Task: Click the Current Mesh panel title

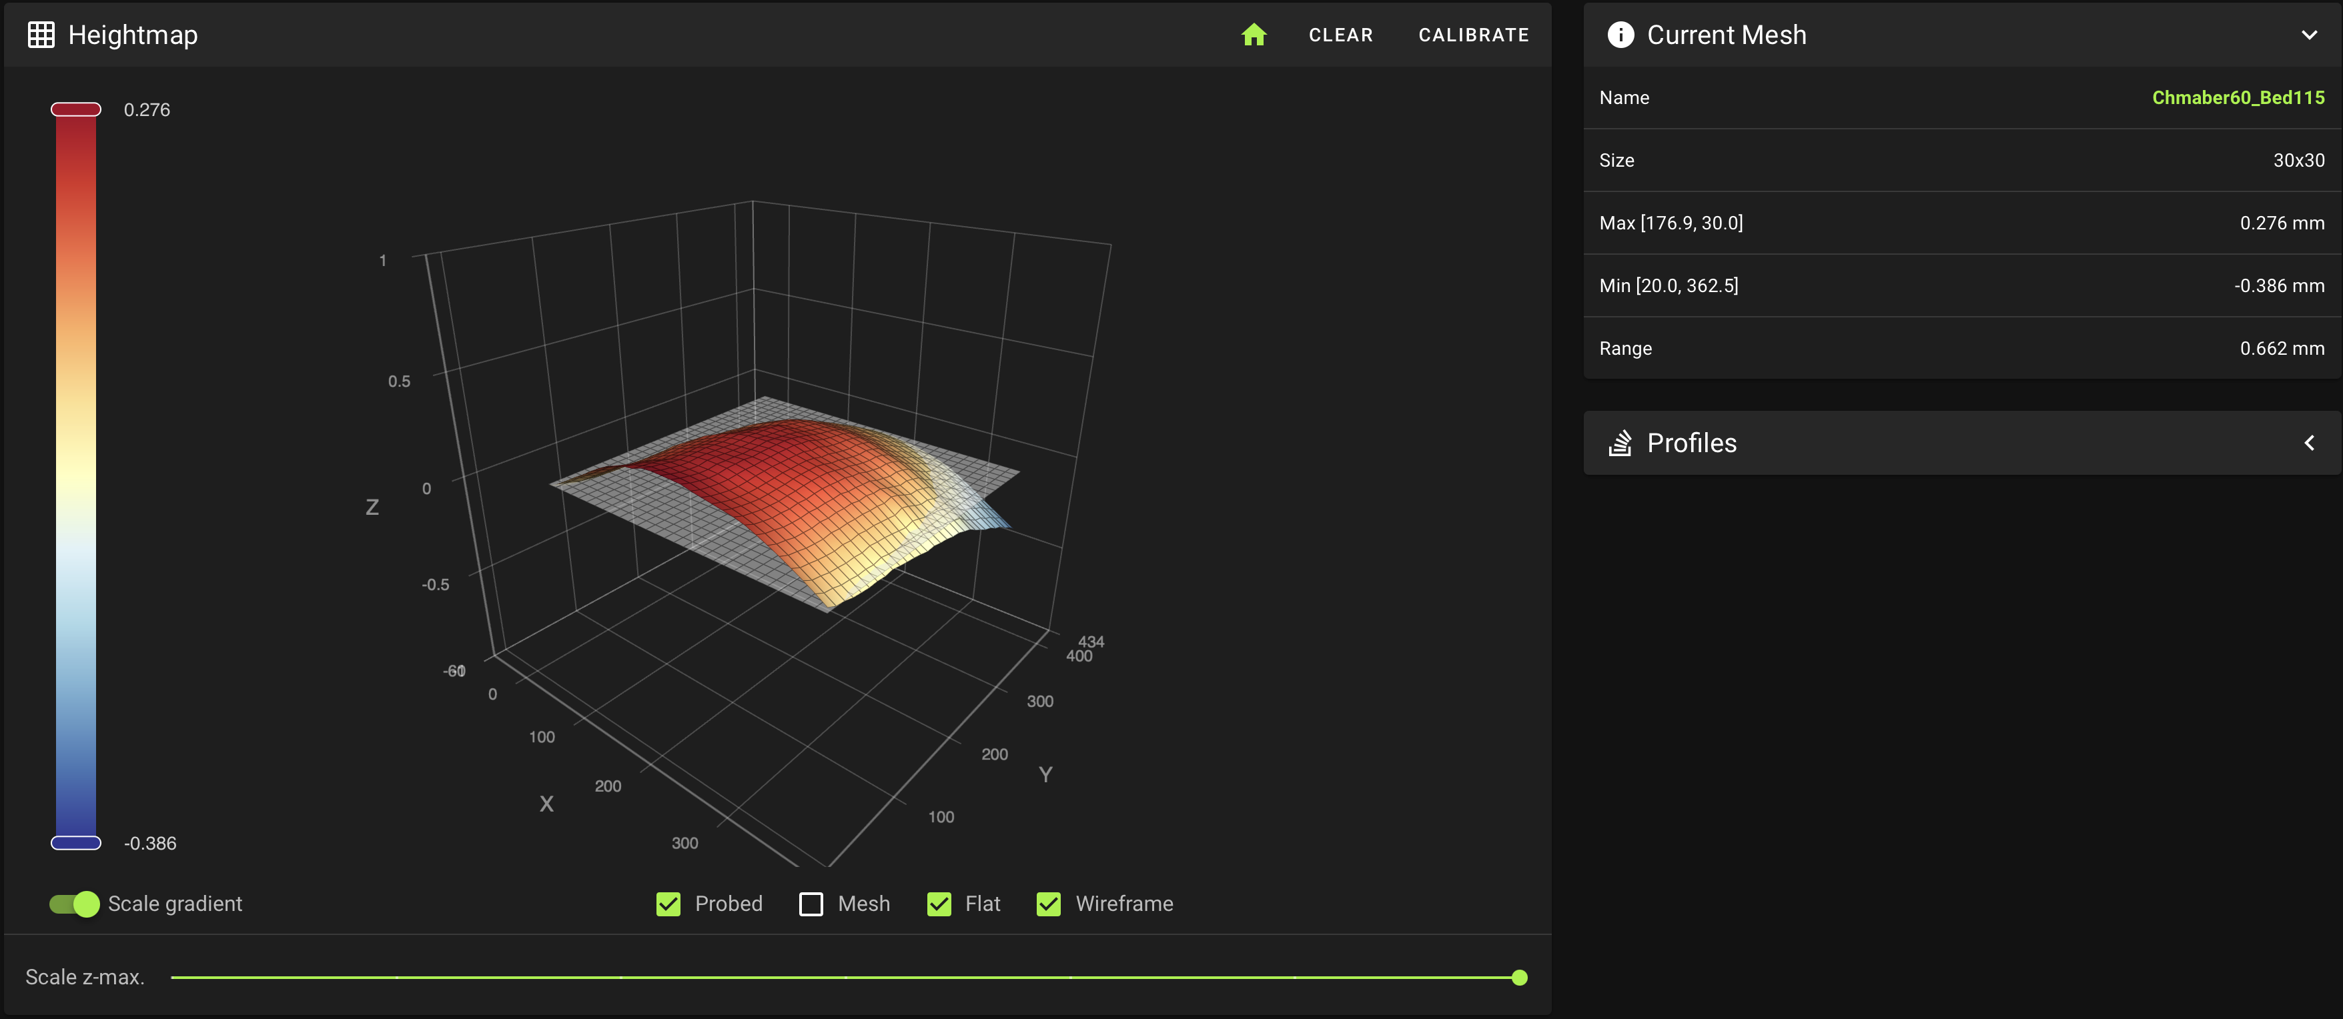Action: [1727, 35]
